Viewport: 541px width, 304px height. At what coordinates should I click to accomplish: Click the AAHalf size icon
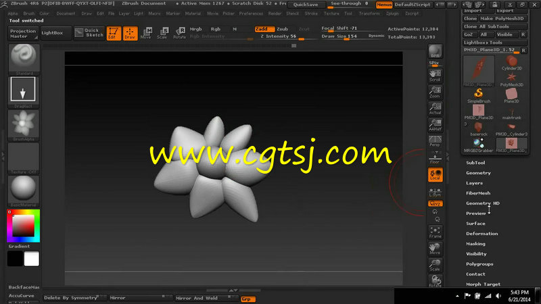(x=435, y=125)
